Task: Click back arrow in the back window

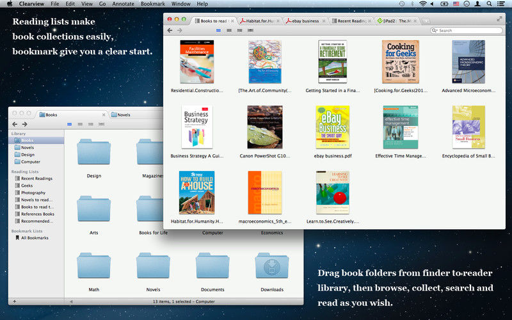Action: point(15,124)
